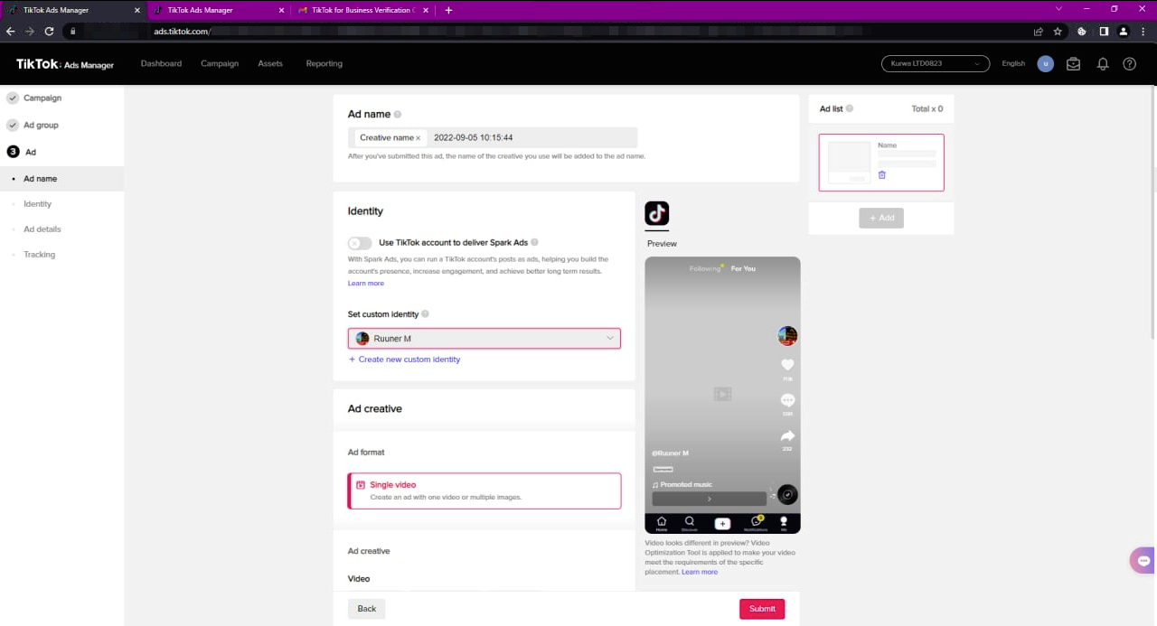Click the browser share icon in address bar
Screen dimensions: 1157x626
click(x=1039, y=31)
